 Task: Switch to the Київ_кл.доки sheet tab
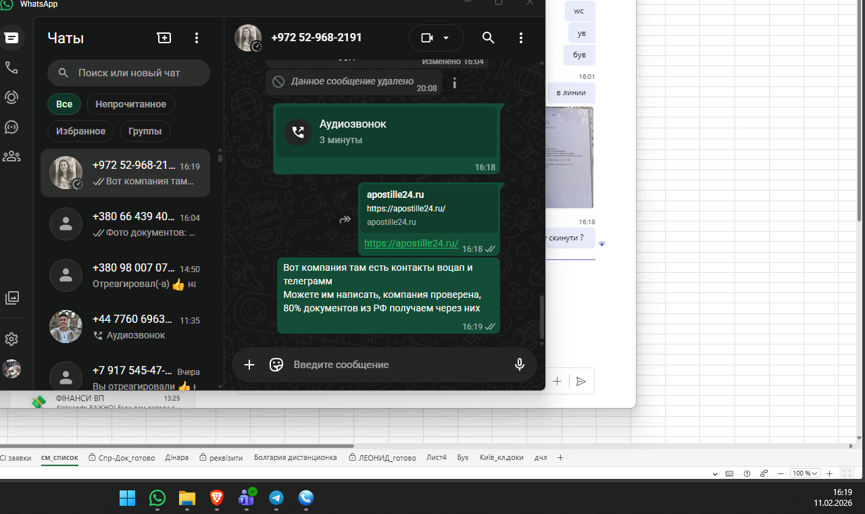click(501, 457)
